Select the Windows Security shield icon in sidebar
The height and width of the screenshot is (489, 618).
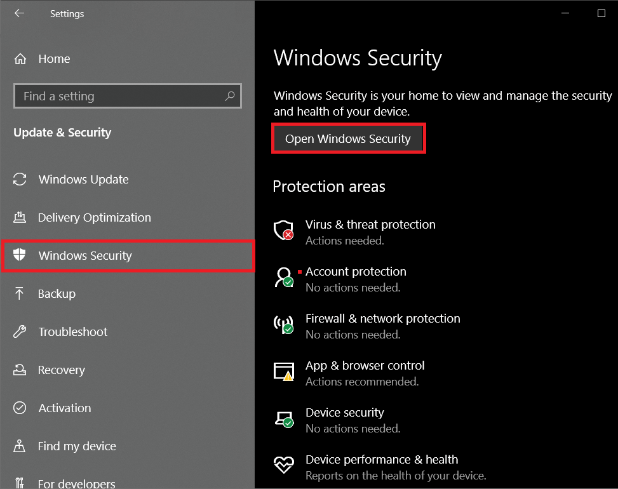pyautogui.click(x=20, y=255)
